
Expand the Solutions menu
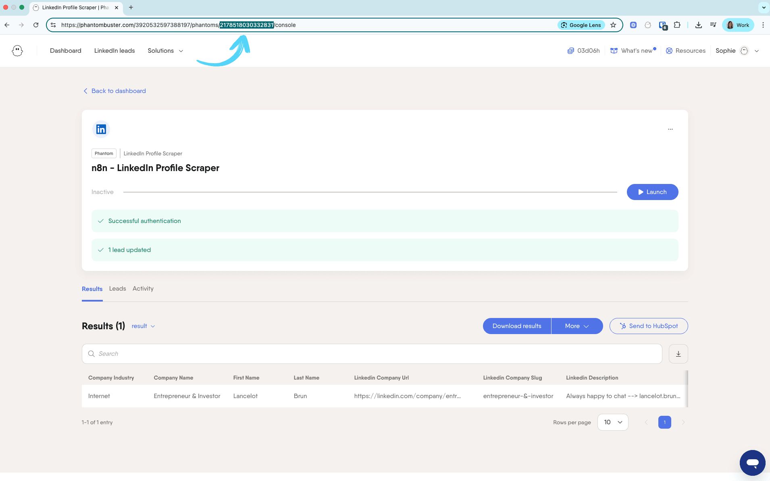(165, 51)
